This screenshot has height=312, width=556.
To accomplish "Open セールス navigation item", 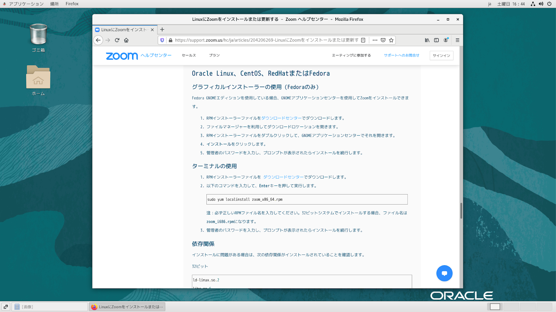I will [189, 55].
